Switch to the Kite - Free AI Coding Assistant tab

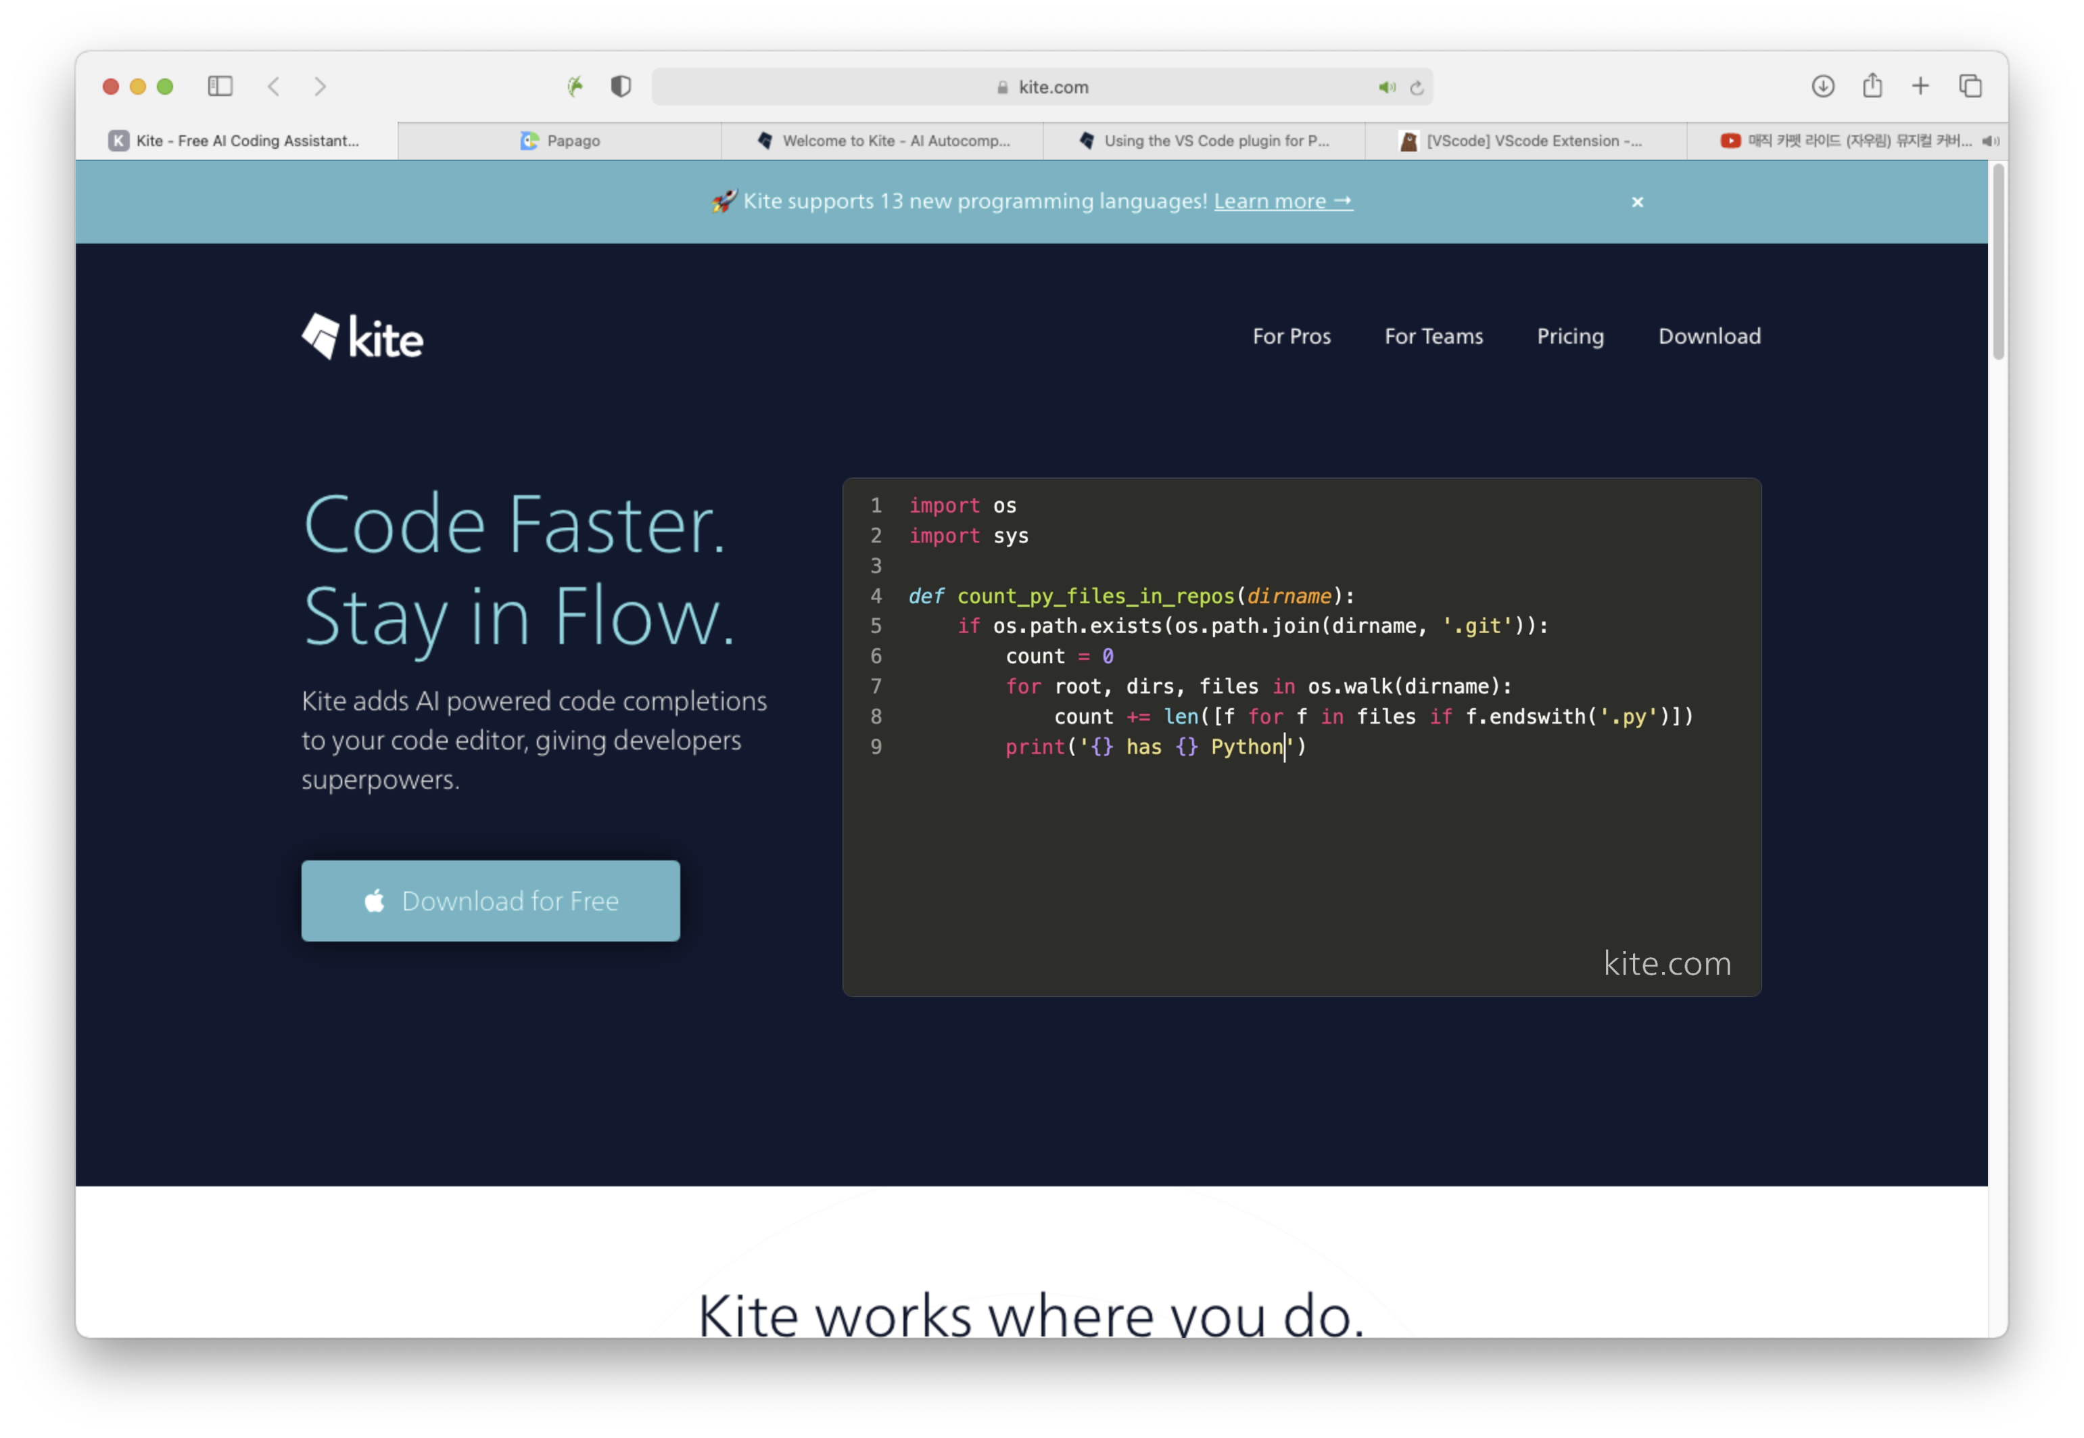pos(236,141)
